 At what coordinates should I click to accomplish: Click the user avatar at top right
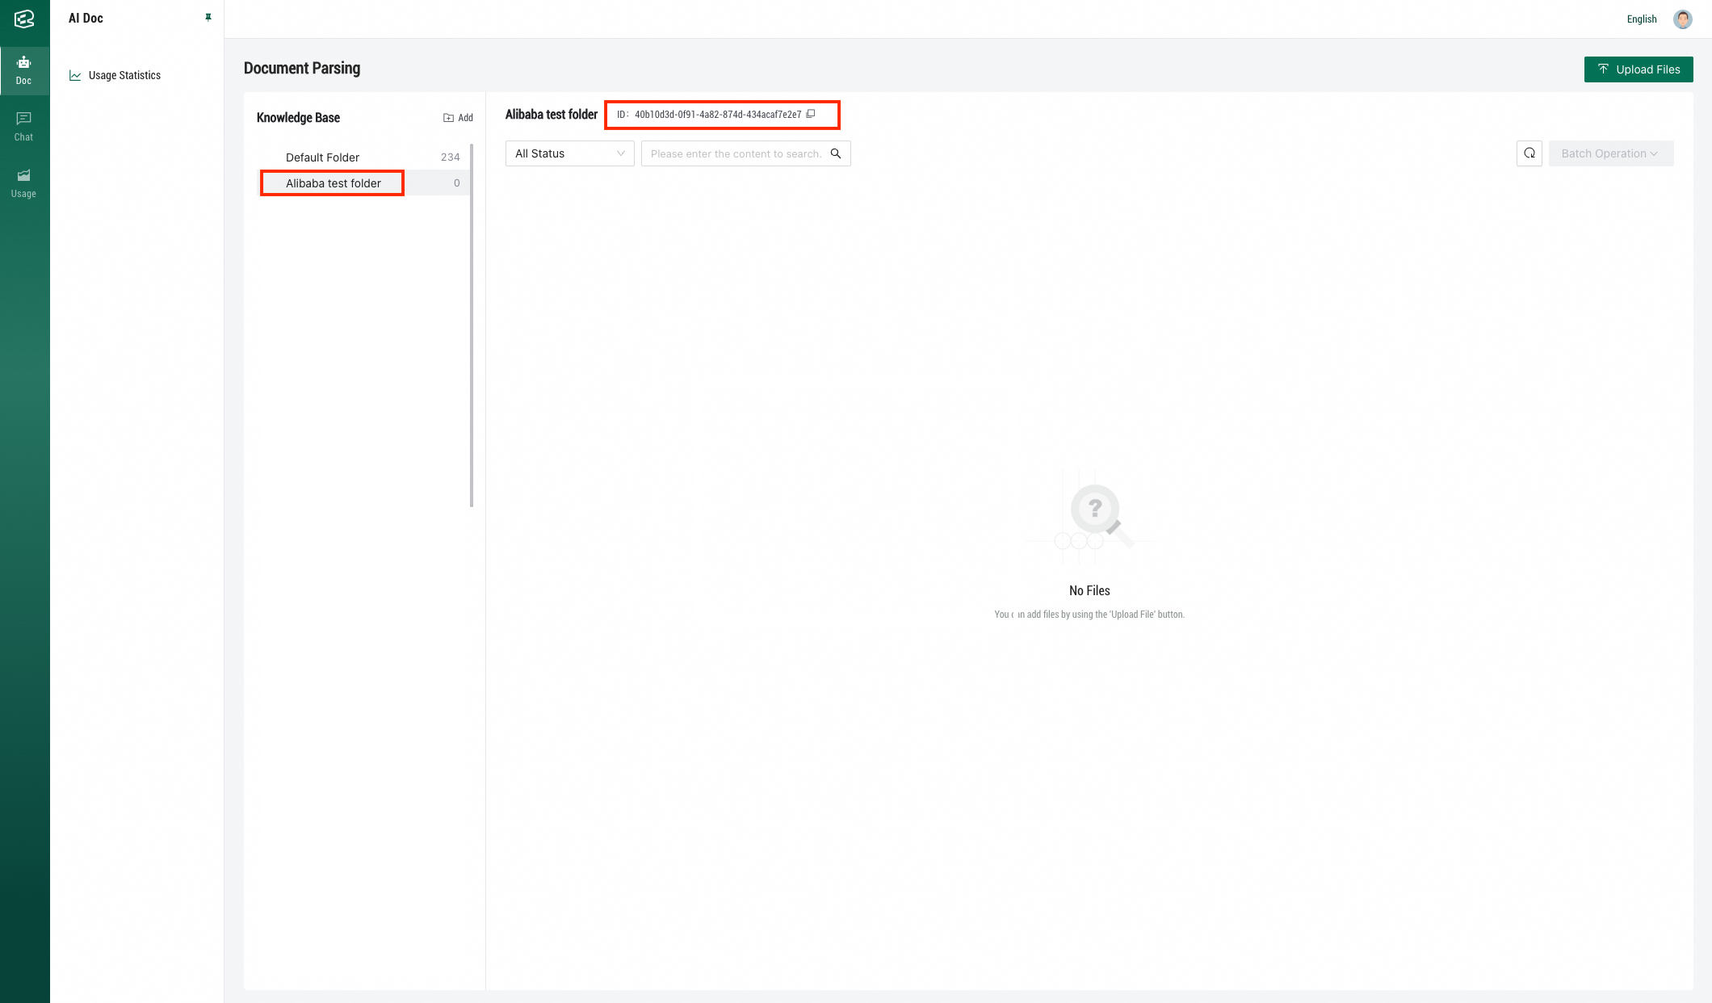tap(1683, 19)
